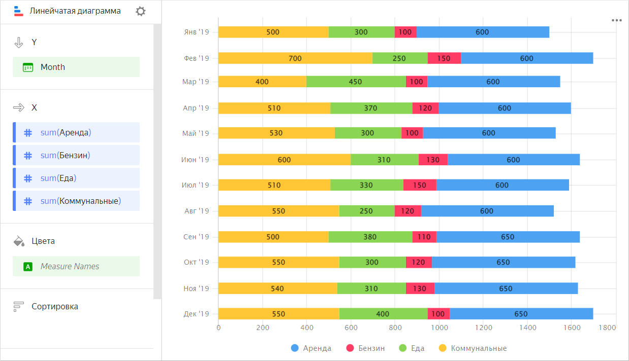This screenshot has width=629, height=361.
Task: Click the paint bucket icon next to Цвета
Action: click(19, 241)
